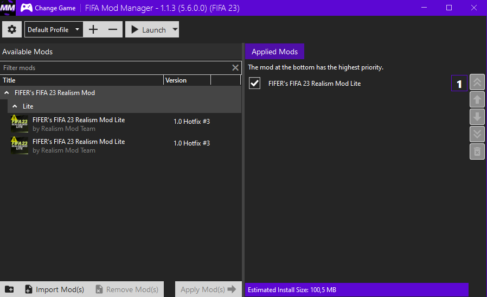
Task: Delete applied mod with trash icon
Action: pos(477,152)
